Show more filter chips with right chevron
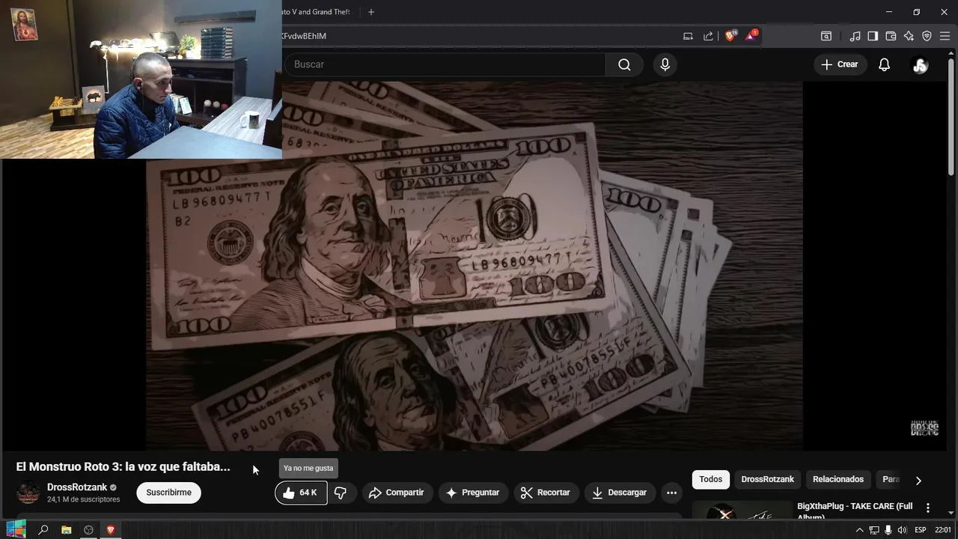Viewport: 958px width, 539px height. point(918,480)
